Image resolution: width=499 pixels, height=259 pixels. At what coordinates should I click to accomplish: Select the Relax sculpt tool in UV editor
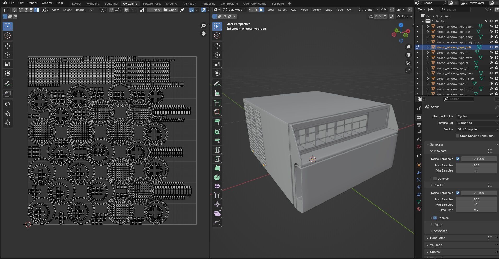point(8,113)
